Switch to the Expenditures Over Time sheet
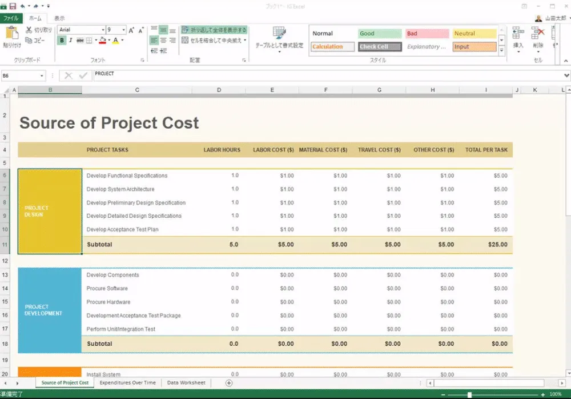The height and width of the screenshot is (399, 571). click(x=127, y=383)
